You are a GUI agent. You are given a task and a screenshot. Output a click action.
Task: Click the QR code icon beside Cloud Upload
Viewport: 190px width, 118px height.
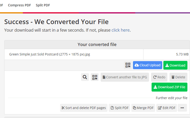[128, 65]
